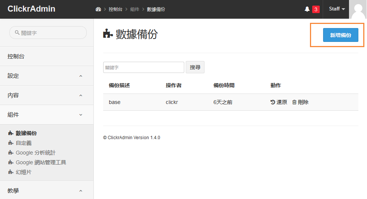Go to 組件 in the breadcrumb
The height and width of the screenshot is (199, 367).
[135, 9]
